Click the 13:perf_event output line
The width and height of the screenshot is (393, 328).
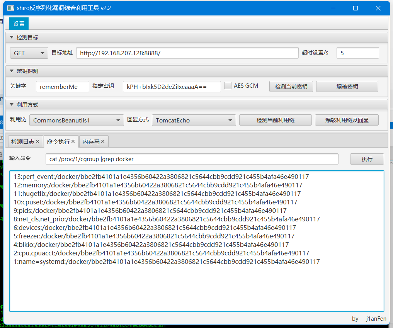tap(161, 177)
